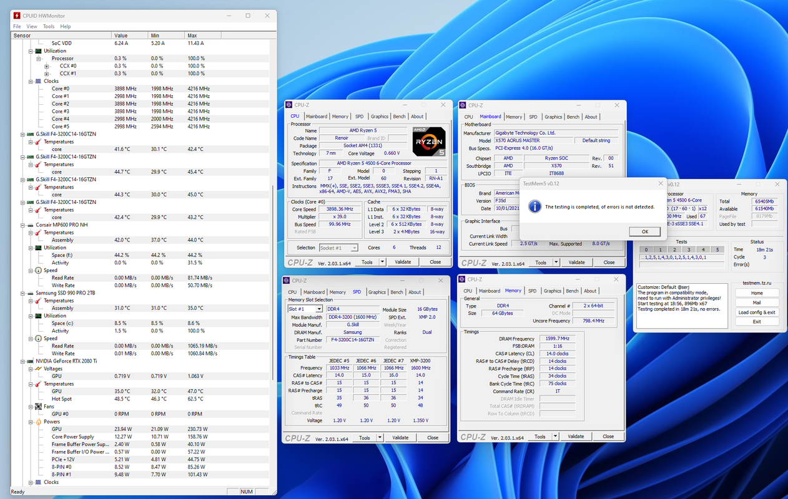Expand the CCX #0 node

tap(46, 66)
